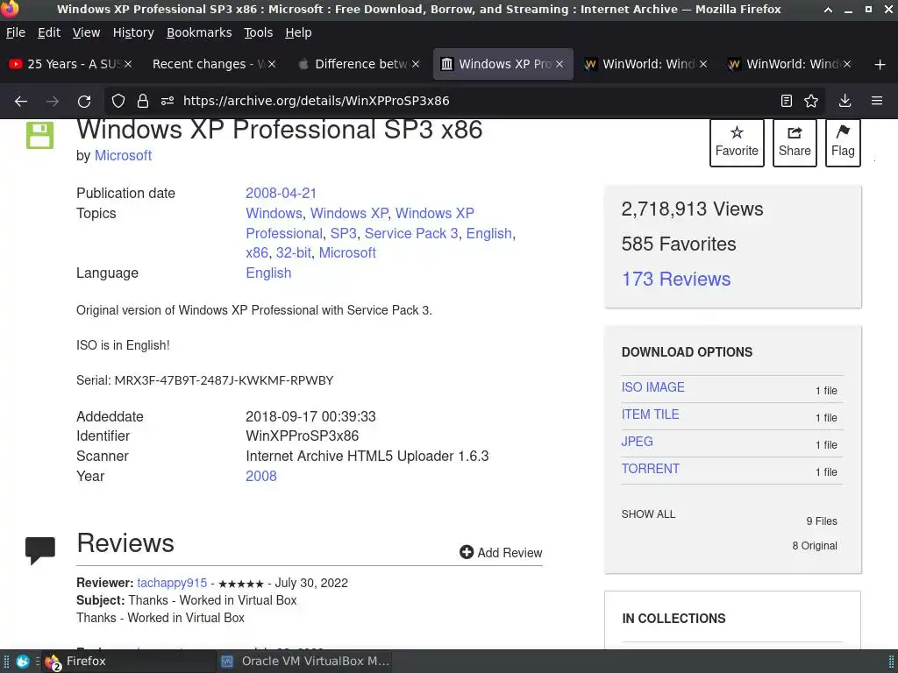Click the green floppy disk software icon

pos(39,135)
